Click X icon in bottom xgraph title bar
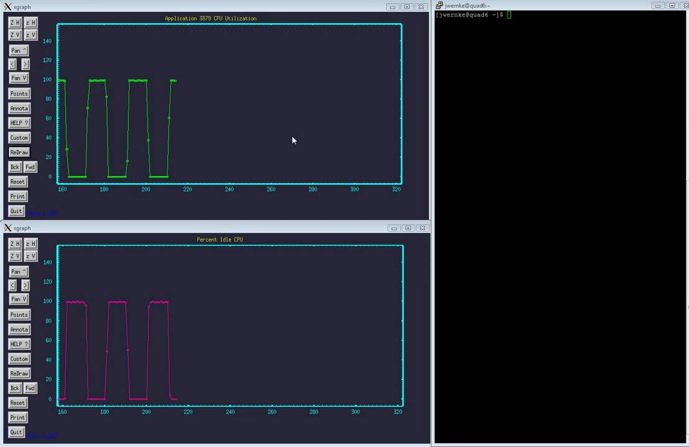The width and height of the screenshot is (689, 447). pos(7,228)
